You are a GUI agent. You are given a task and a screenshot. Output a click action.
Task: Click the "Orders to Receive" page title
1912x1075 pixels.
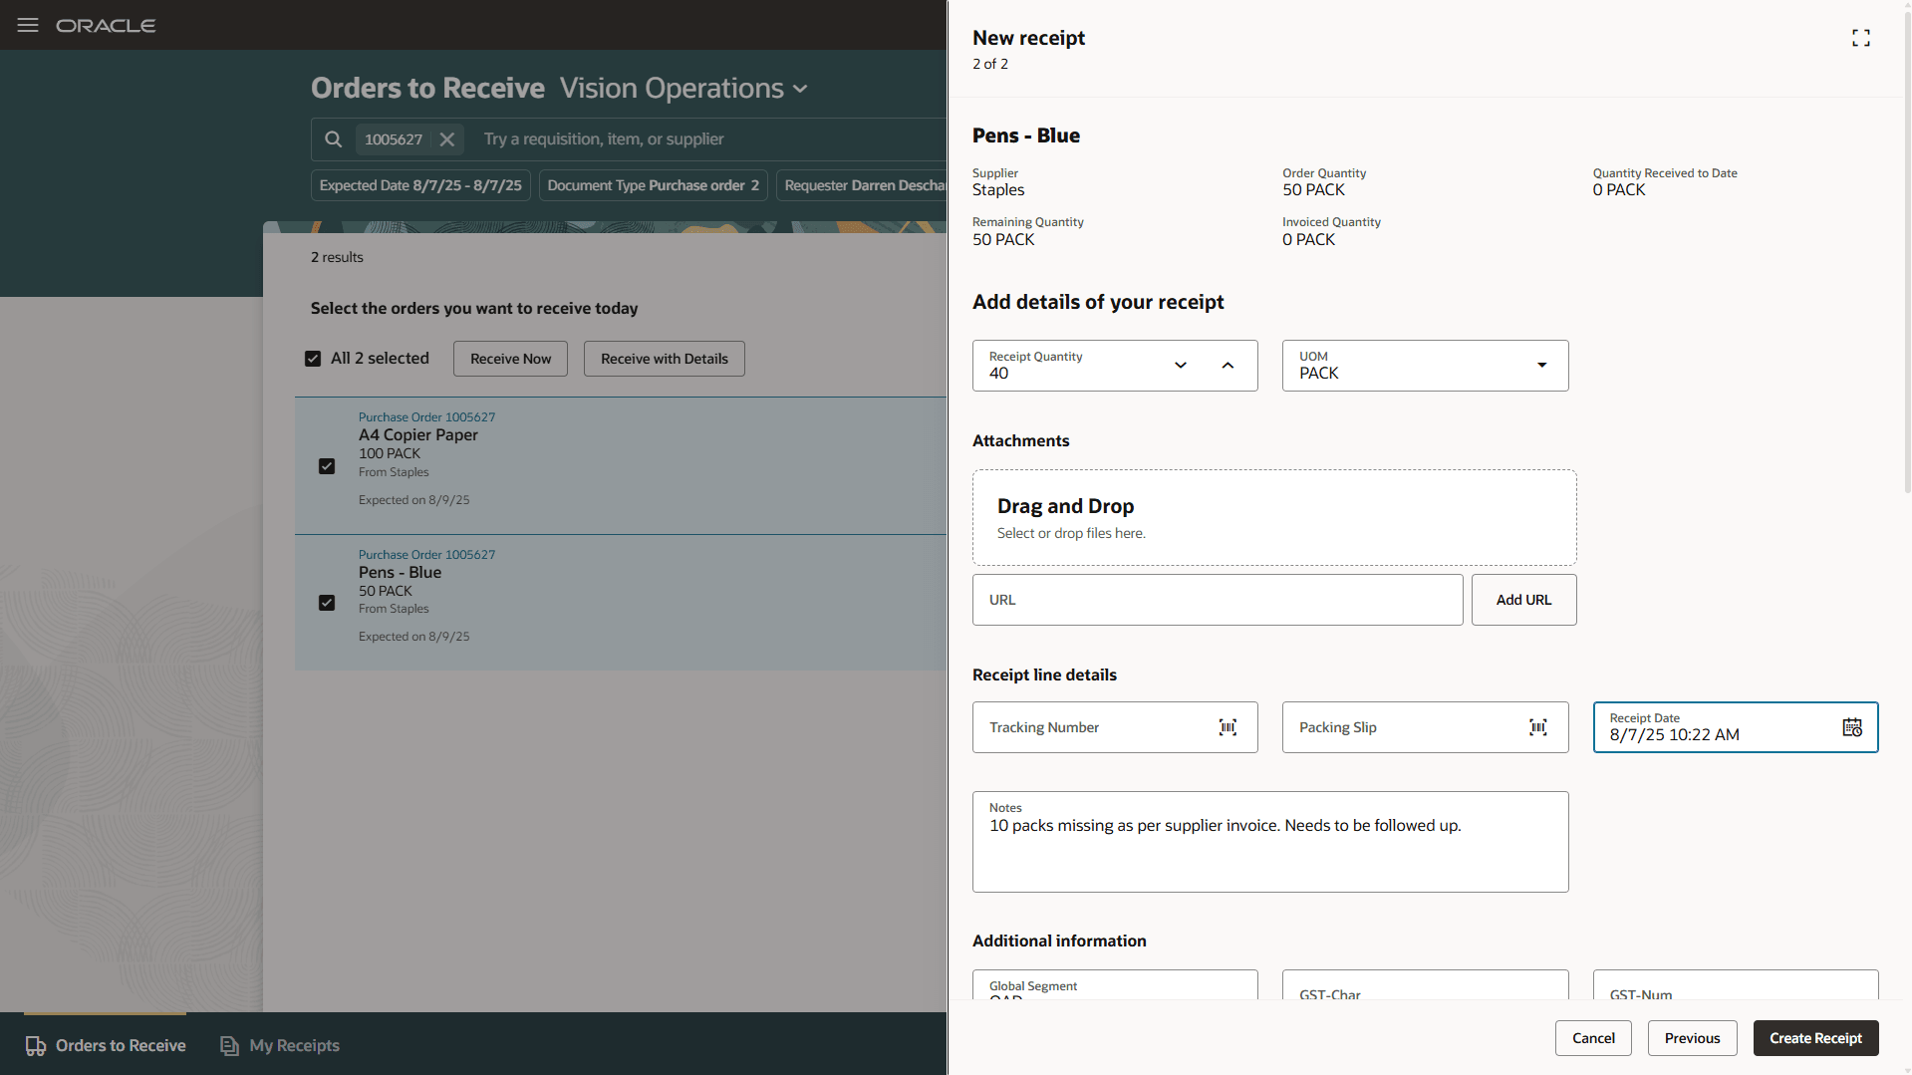[x=427, y=89]
